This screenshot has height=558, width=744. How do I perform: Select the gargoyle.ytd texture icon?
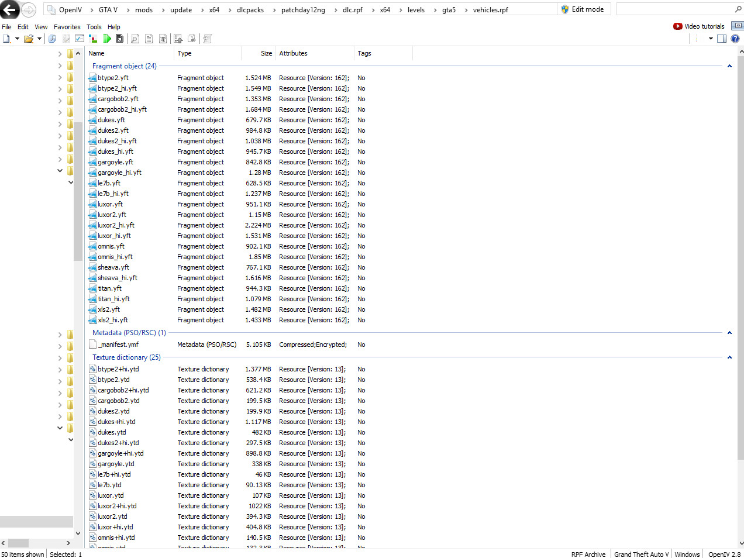pos(92,464)
